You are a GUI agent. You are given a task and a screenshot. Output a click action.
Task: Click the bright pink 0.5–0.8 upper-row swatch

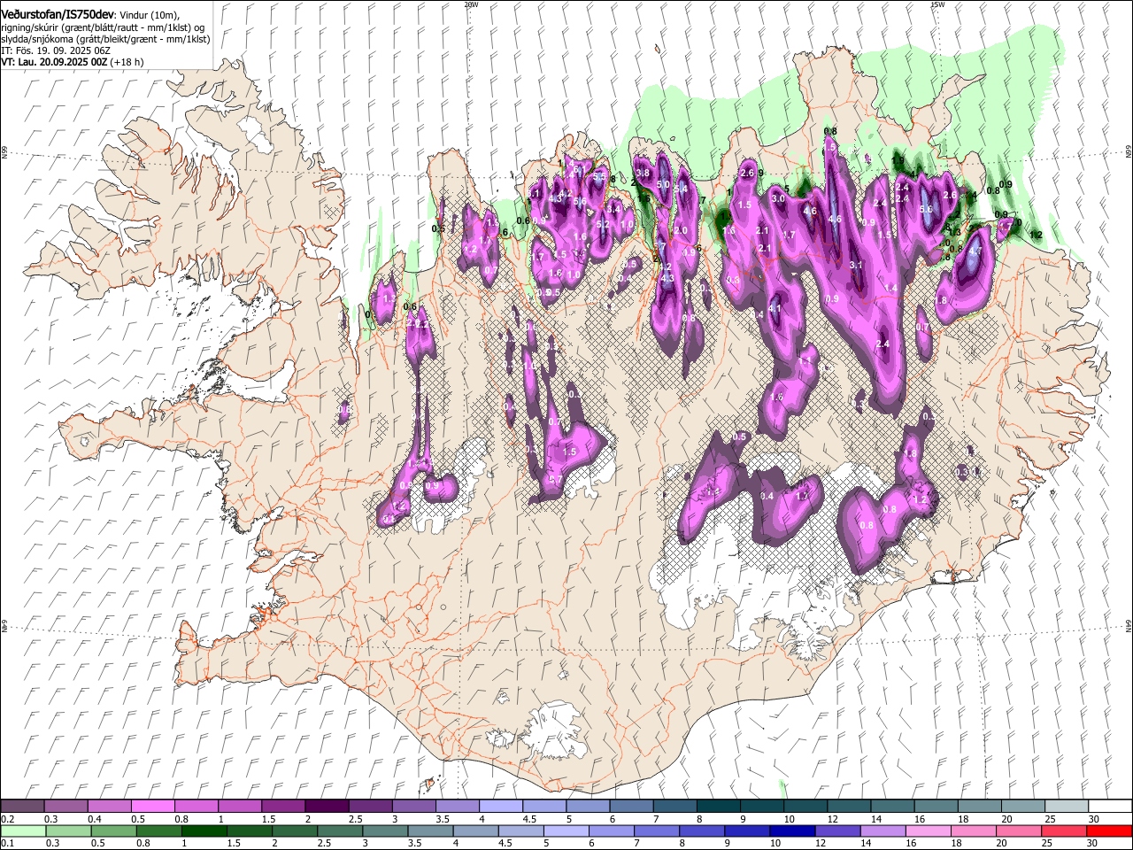click(x=153, y=807)
